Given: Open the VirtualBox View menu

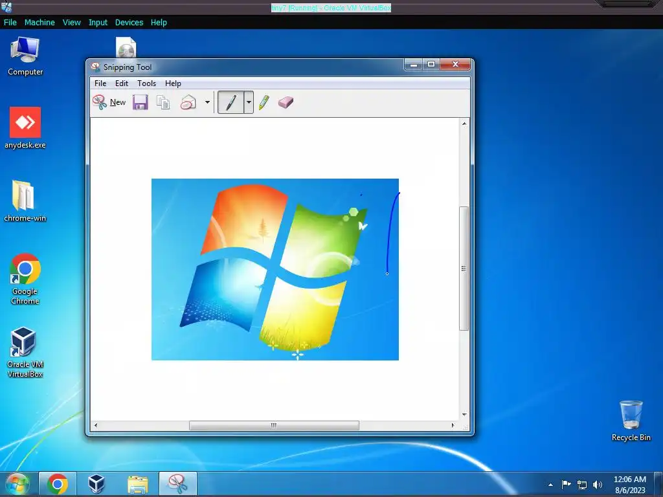Looking at the screenshot, I should tap(71, 23).
